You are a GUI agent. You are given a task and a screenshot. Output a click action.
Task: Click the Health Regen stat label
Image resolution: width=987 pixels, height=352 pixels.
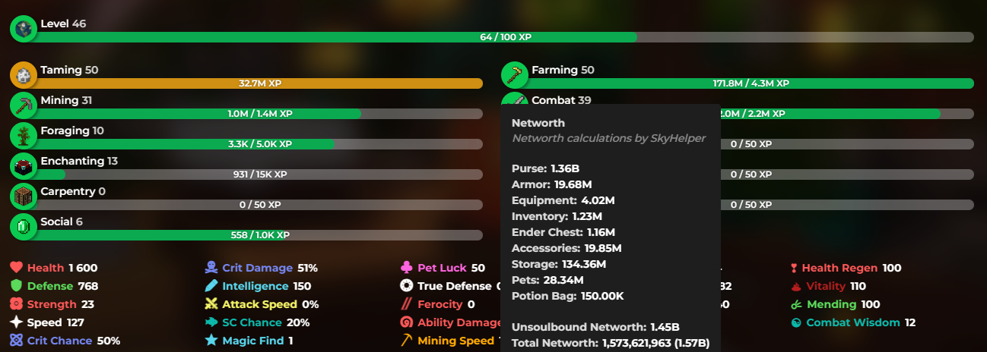coord(839,268)
